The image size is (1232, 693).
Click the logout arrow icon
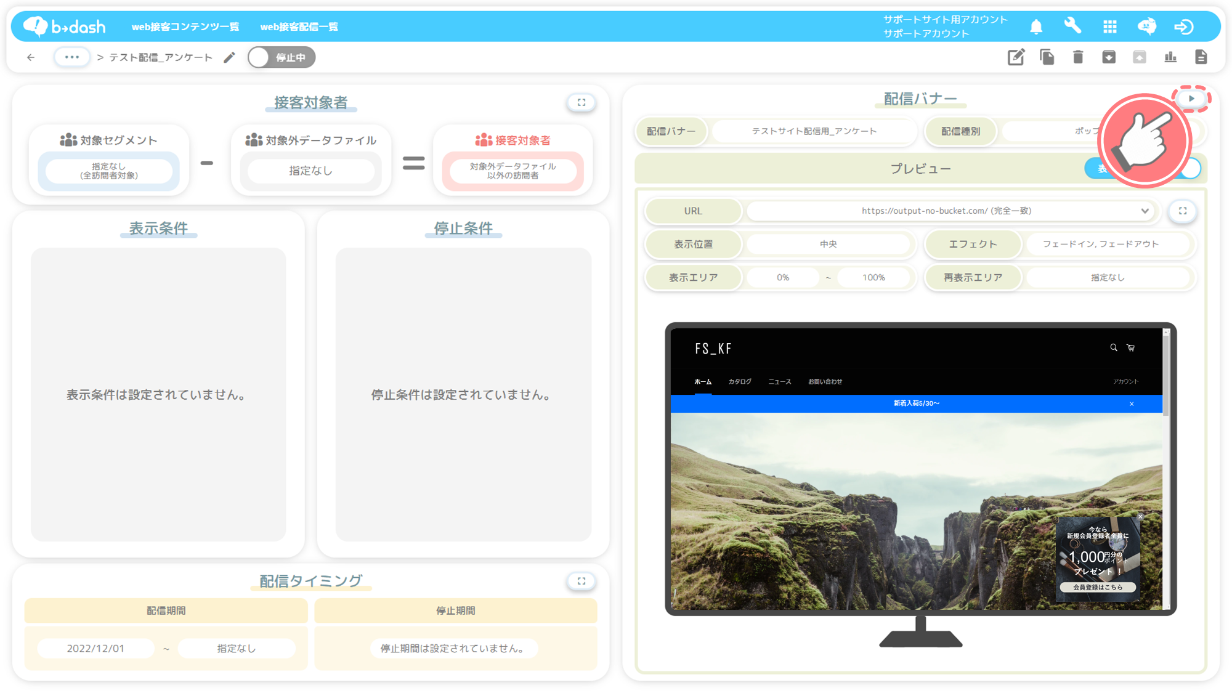coord(1183,26)
